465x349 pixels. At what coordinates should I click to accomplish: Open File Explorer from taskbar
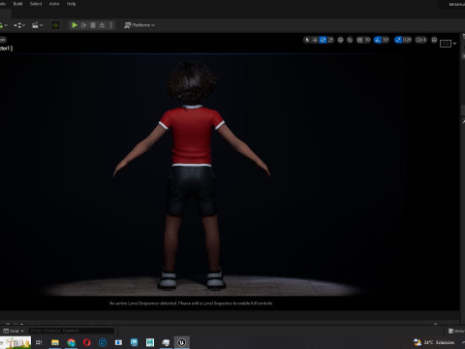(55, 342)
